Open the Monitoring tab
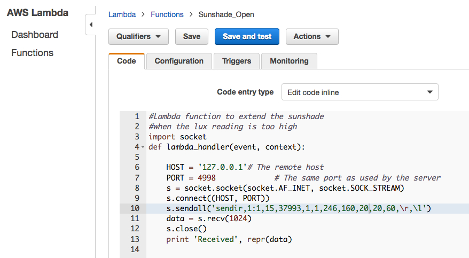The height and width of the screenshot is (258, 469). tap(289, 61)
